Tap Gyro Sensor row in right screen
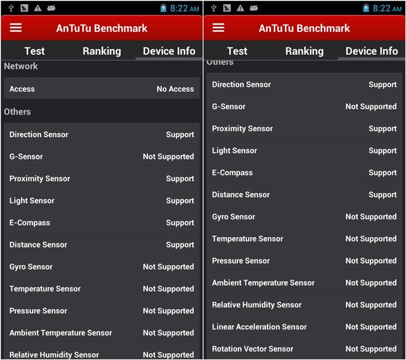 point(304,216)
